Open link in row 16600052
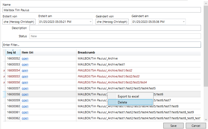Viewport: 208px width, 129px height. (25, 58)
